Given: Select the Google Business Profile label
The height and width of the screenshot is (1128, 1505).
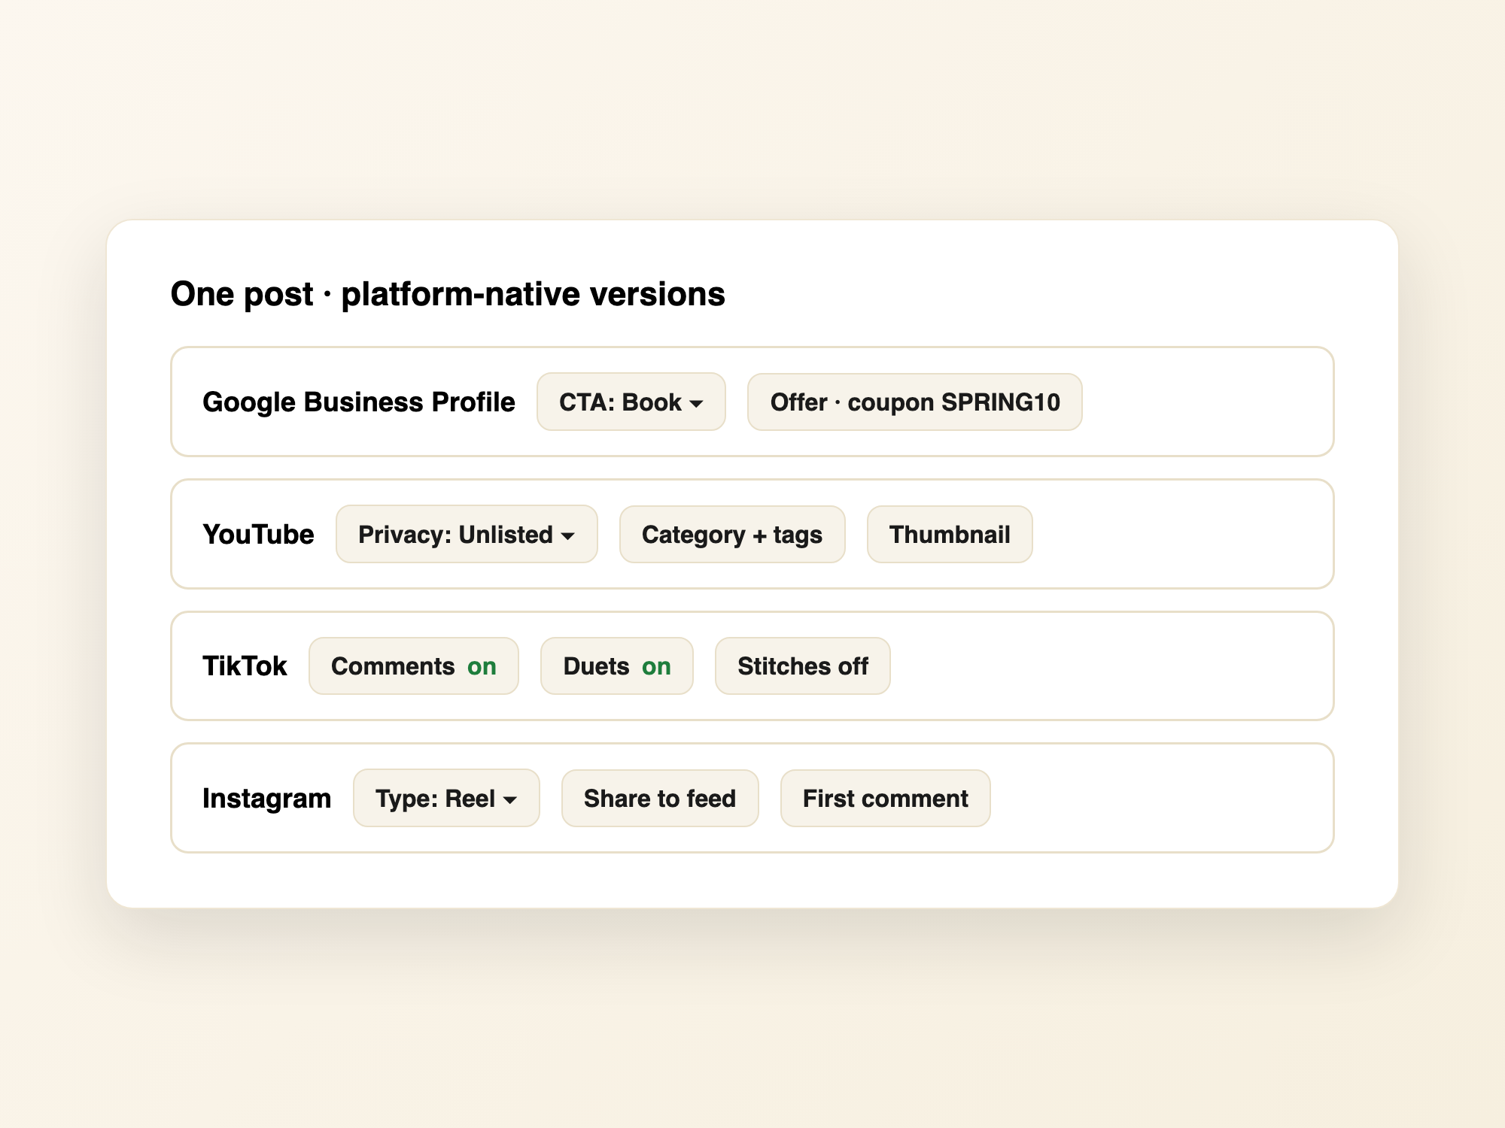Looking at the screenshot, I should [x=359, y=402].
